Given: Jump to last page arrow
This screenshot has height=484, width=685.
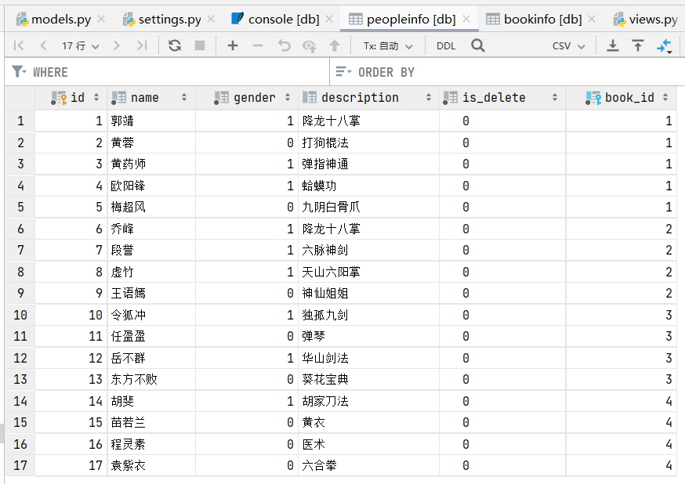Looking at the screenshot, I should (x=142, y=45).
